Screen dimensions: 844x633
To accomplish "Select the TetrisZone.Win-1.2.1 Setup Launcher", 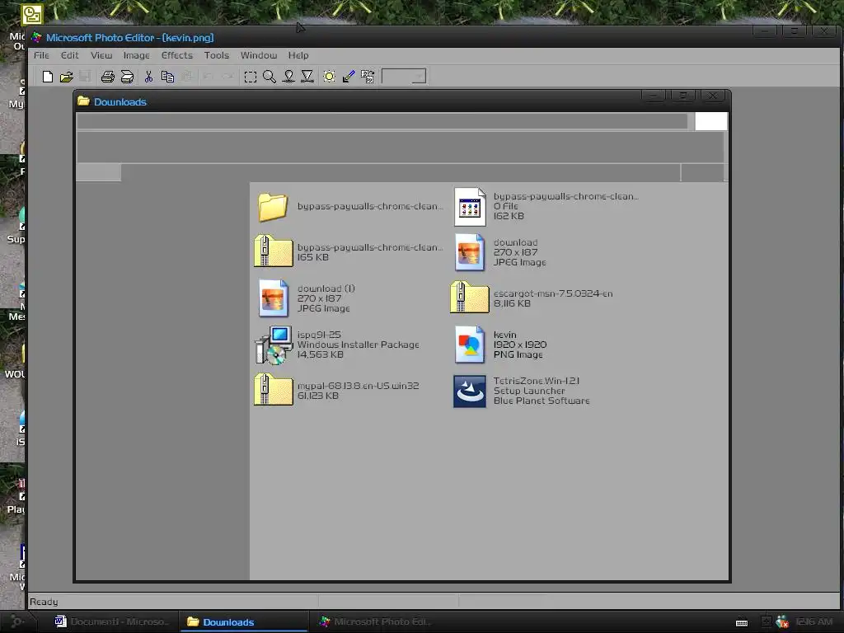I will pyautogui.click(x=521, y=391).
